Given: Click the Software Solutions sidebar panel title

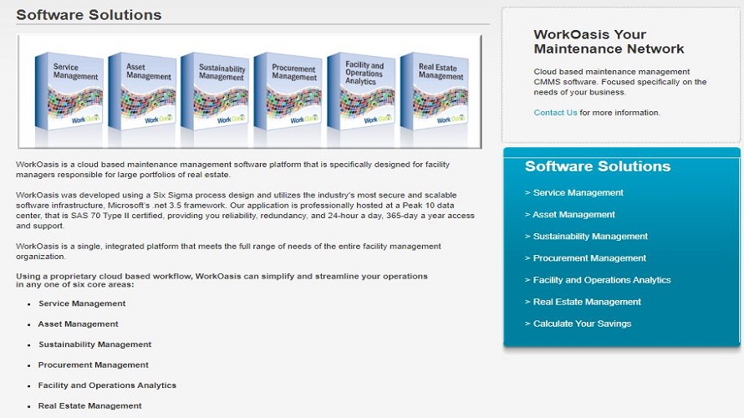Looking at the screenshot, I should 598,166.
